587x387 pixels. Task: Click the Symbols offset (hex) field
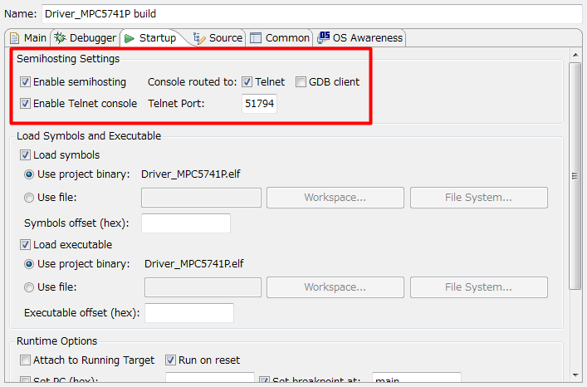coord(186,223)
